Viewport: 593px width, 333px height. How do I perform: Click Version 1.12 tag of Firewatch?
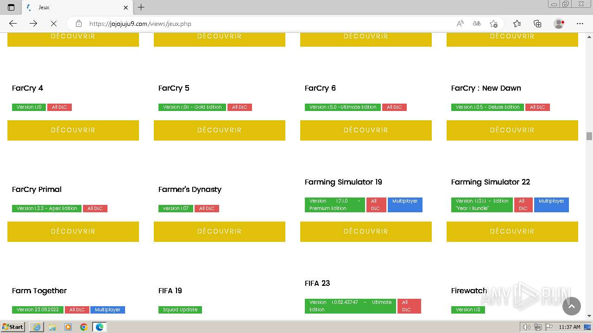pyautogui.click(x=468, y=310)
